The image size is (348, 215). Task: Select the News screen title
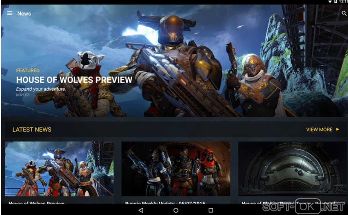(x=24, y=14)
